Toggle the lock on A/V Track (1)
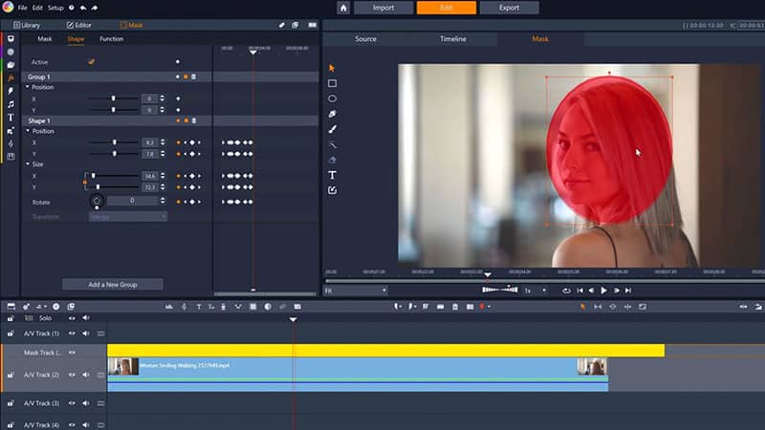Screen dimensions: 765x430 coord(11,333)
